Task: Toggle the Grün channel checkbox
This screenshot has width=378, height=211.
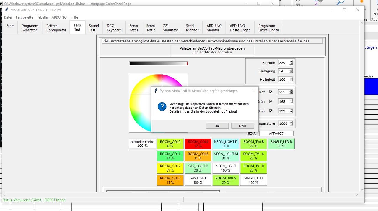Action: coord(271,101)
